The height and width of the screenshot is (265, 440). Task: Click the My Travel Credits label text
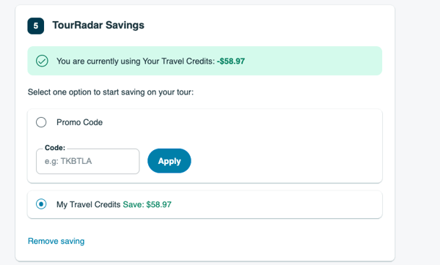[89, 204]
